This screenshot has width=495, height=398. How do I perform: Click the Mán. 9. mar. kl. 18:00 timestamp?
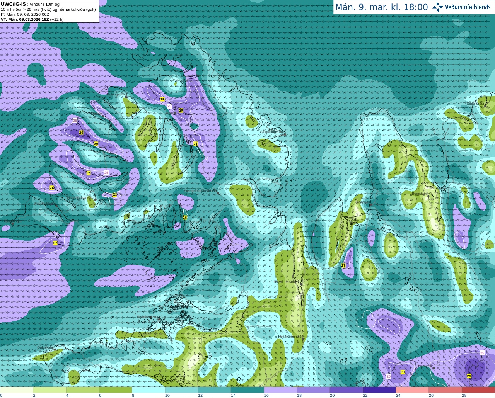(381, 7)
